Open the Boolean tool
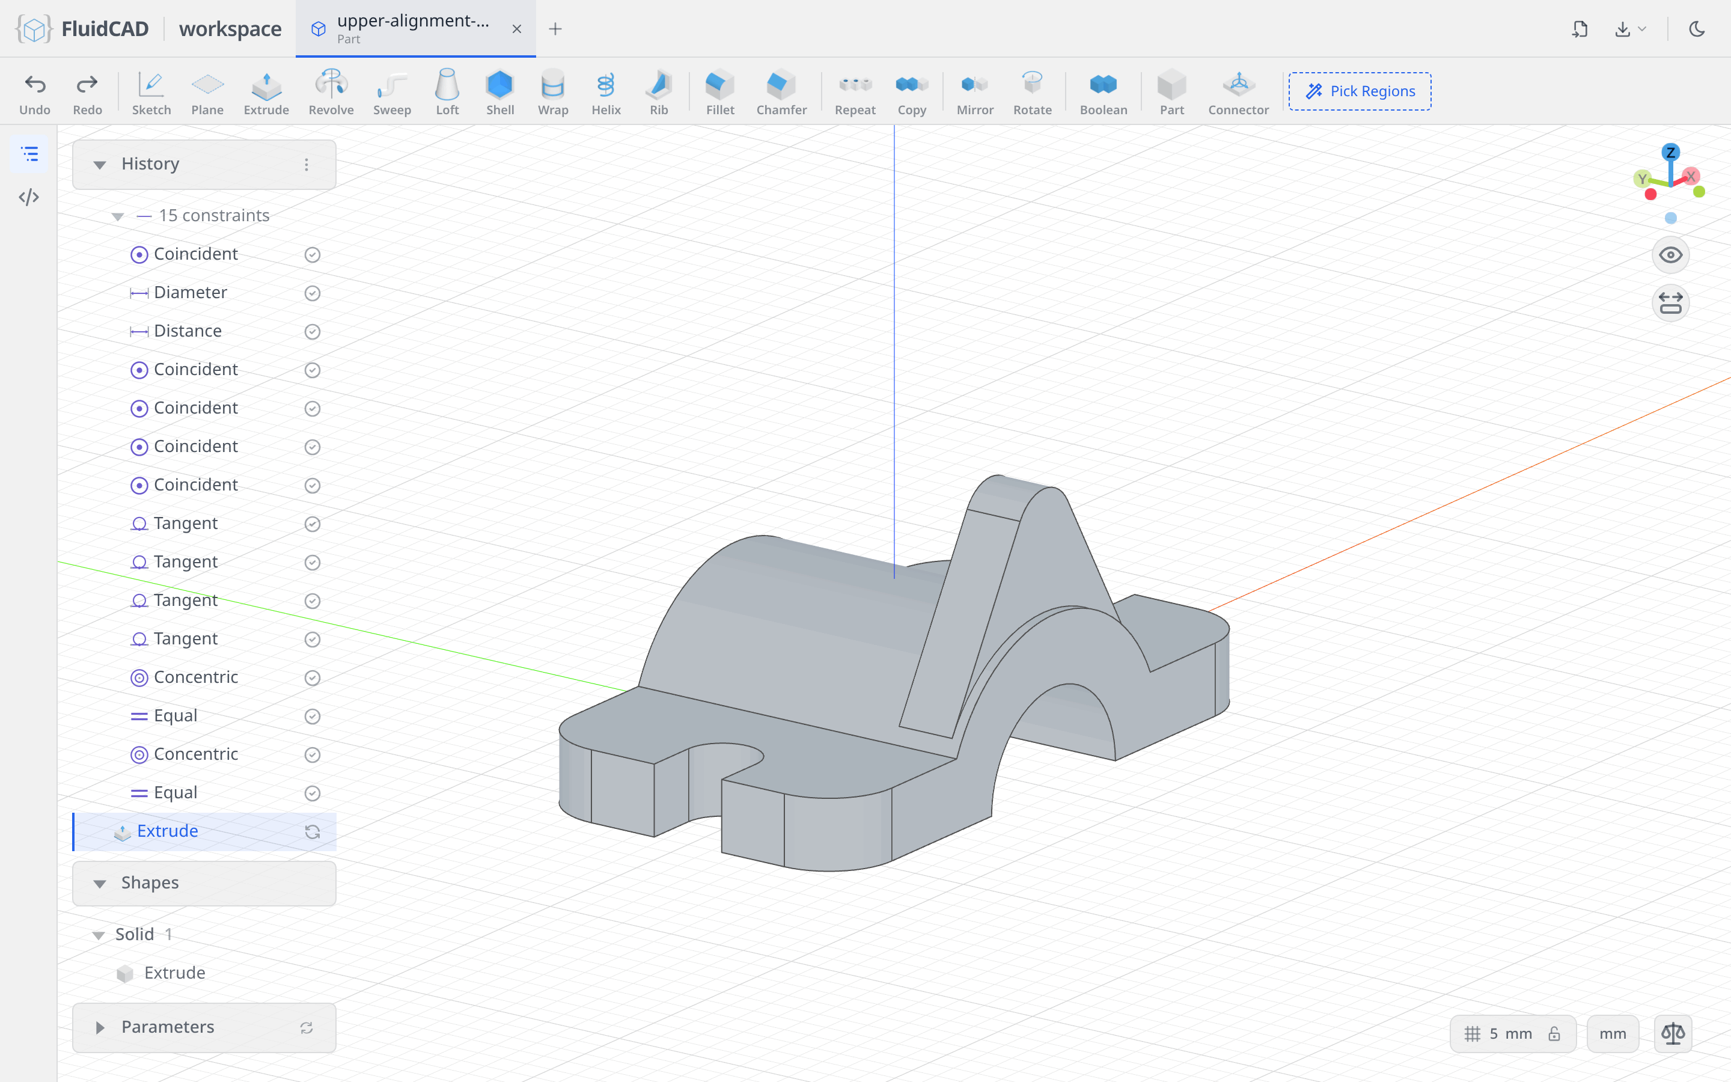The height and width of the screenshot is (1082, 1731). click(1103, 93)
